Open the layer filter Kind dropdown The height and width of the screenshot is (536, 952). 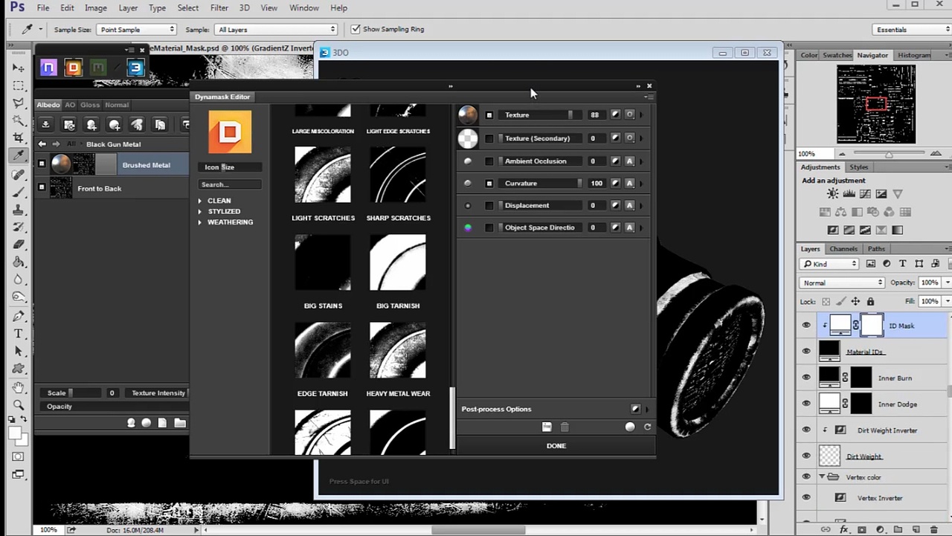point(830,264)
